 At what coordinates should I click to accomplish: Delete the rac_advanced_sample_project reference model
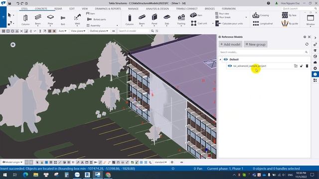click(x=307, y=66)
